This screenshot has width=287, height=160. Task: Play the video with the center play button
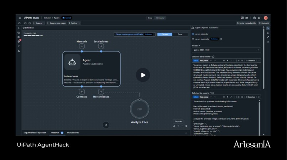[143, 75]
